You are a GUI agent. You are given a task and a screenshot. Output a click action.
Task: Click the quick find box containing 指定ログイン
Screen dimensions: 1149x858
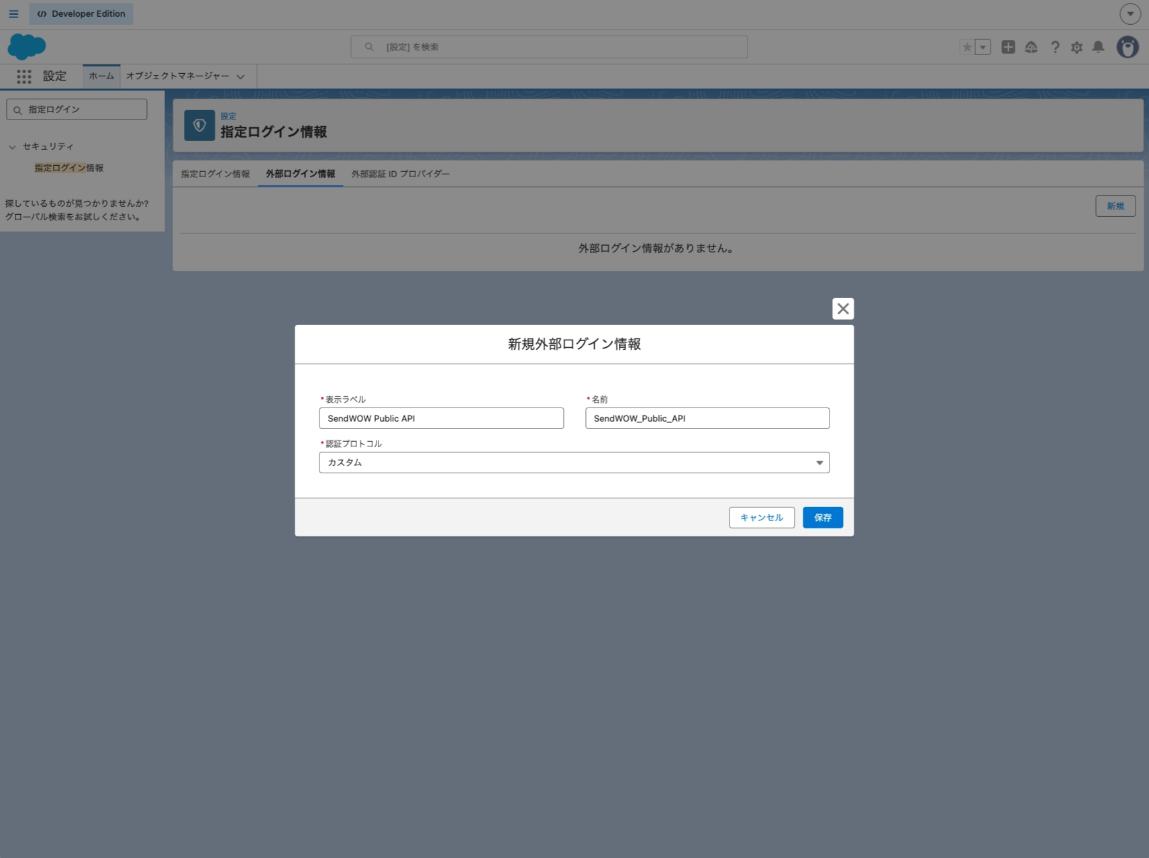[77, 109]
